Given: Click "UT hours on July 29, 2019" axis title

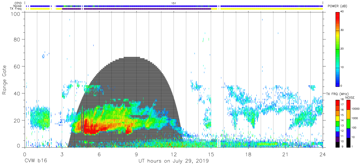Looking at the screenshot, I should (x=174, y=161).
